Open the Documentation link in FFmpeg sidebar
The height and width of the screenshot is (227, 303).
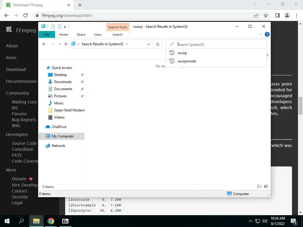coord(21,81)
